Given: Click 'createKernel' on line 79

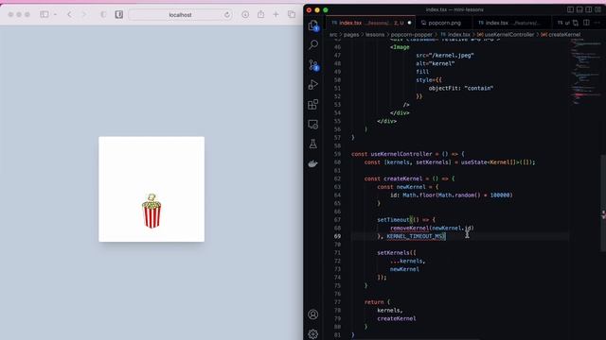Looking at the screenshot, I should click(397, 318).
